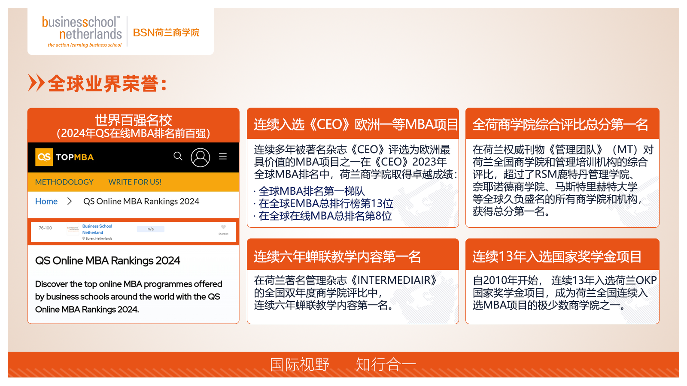687x386 pixels.
Task: Click the Buren, Netherlands location pin
Action: click(84, 238)
